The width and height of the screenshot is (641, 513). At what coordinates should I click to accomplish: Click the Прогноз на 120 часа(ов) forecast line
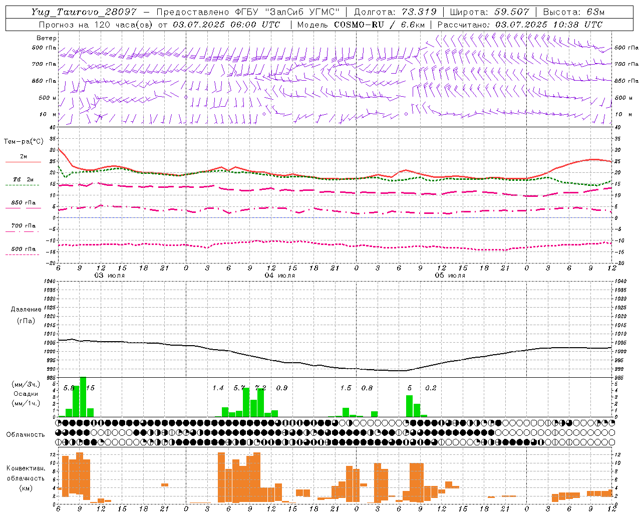point(159,25)
